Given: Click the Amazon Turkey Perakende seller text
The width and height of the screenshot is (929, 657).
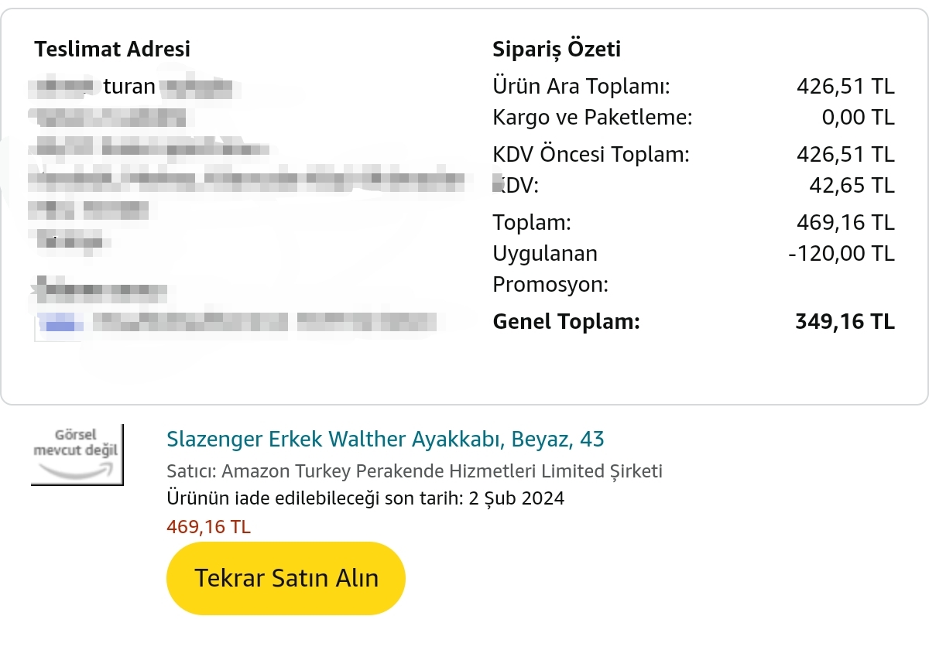Looking at the screenshot, I should [414, 471].
